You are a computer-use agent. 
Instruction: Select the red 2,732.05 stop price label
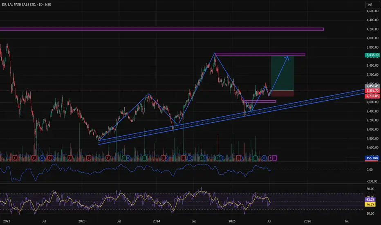[x=372, y=96]
